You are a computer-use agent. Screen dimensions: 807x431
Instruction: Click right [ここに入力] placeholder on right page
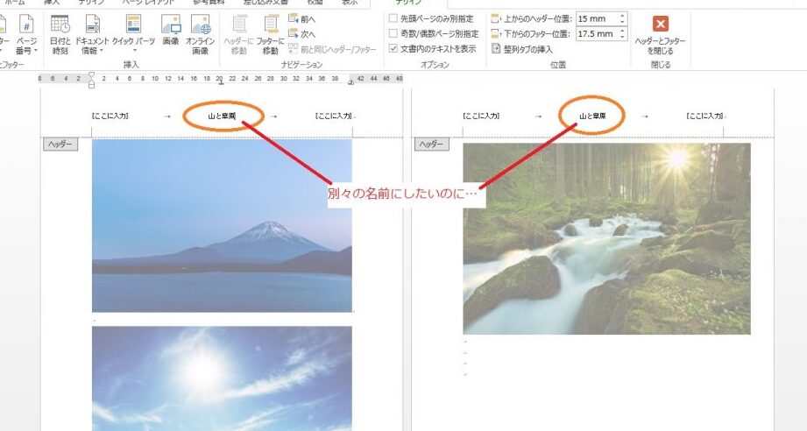coord(704,117)
